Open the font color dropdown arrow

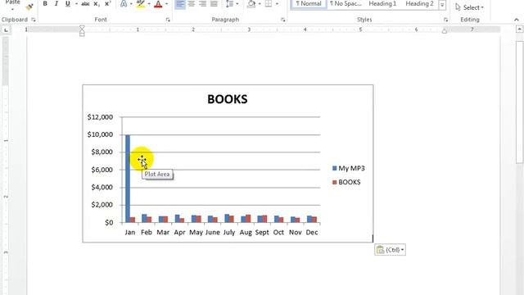pos(166,4)
